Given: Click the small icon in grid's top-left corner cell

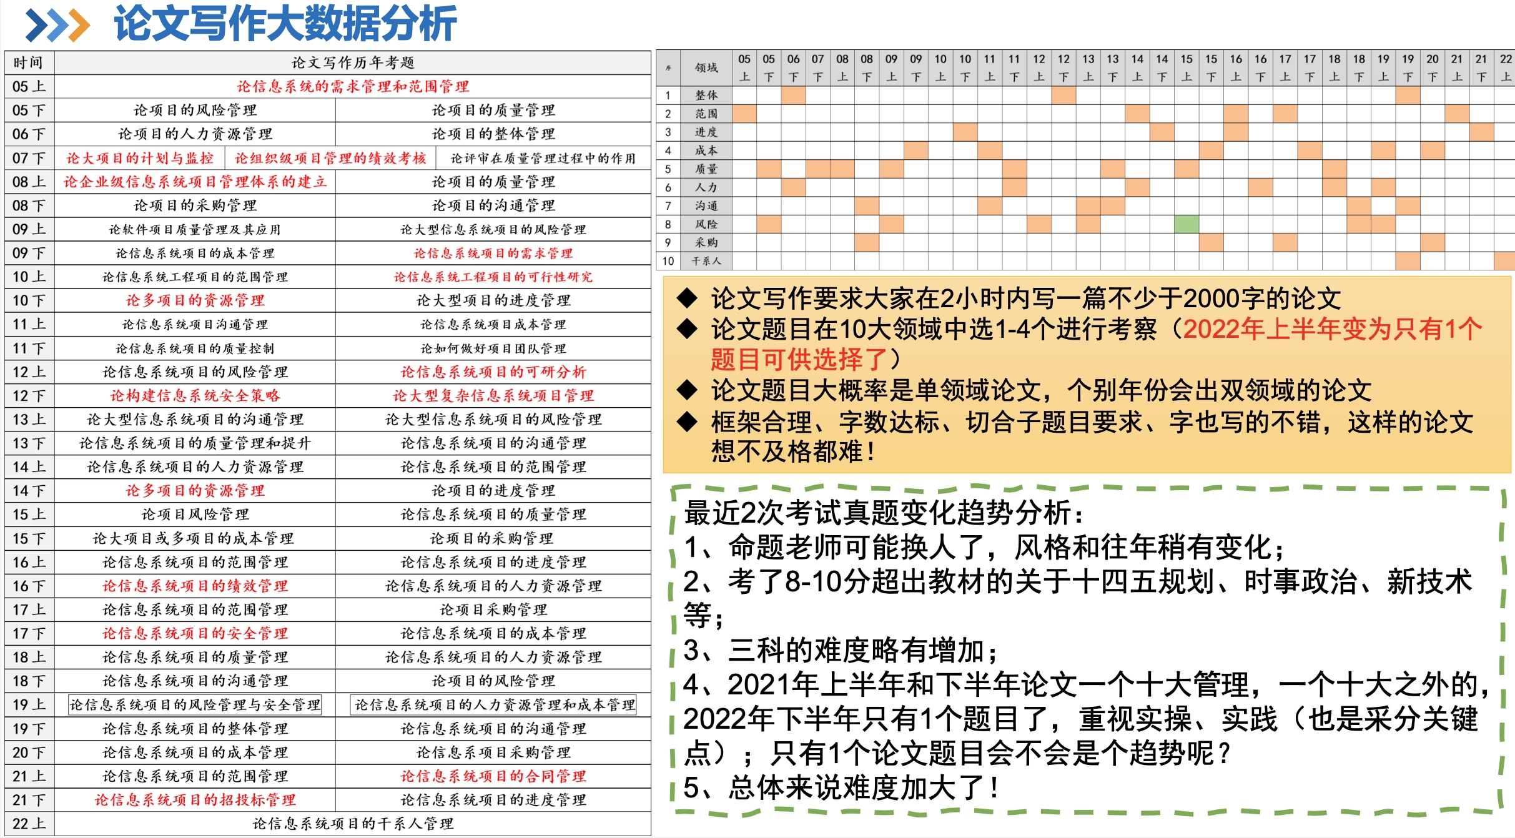Looking at the screenshot, I should pyautogui.click(x=668, y=68).
